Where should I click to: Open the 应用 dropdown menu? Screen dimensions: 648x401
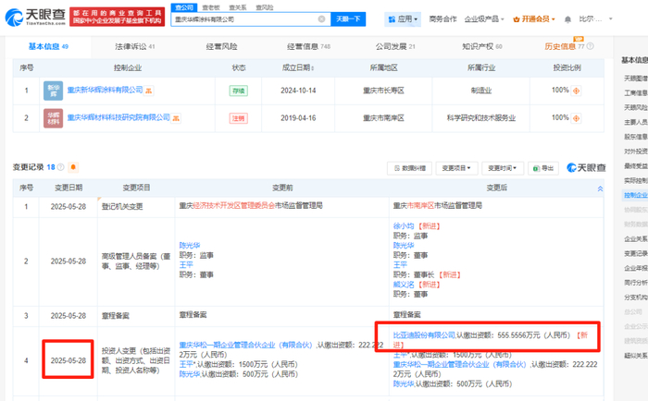403,19
